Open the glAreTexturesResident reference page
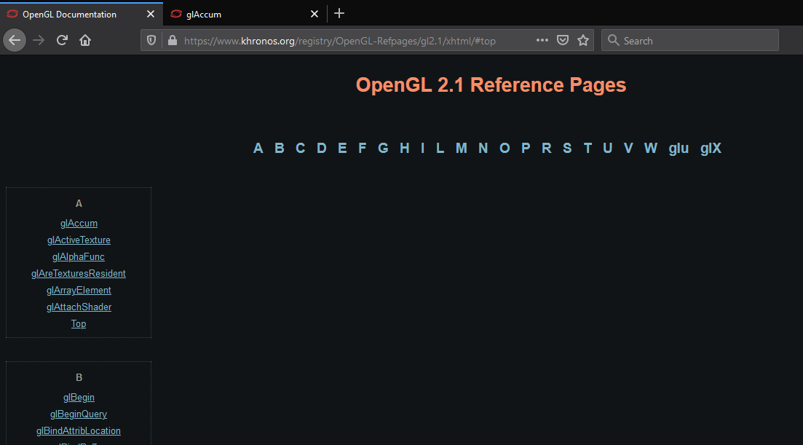Viewport: 803px width, 445px height. (79, 273)
